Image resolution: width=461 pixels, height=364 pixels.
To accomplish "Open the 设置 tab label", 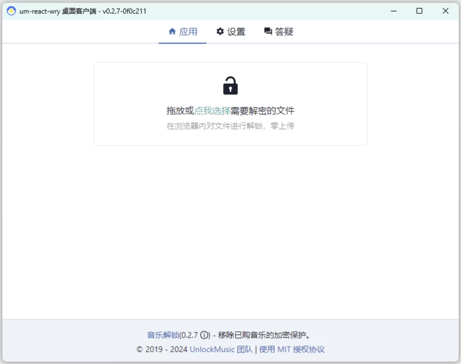I will tap(236, 32).
